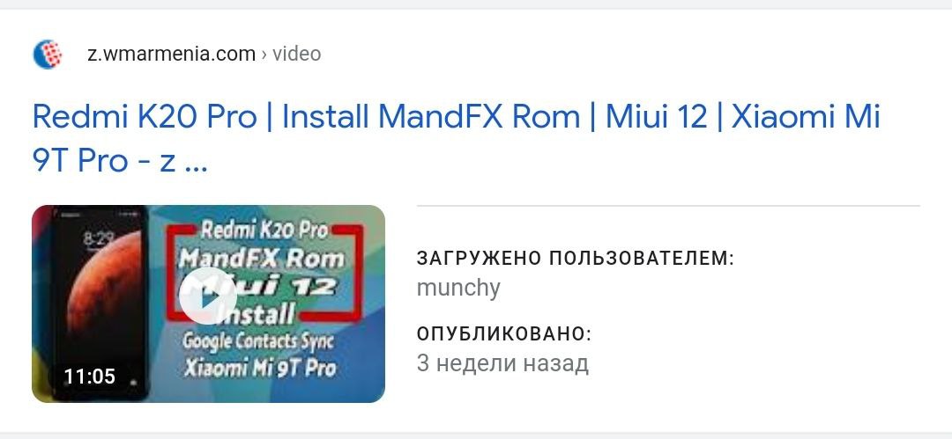Click the truncated '9T Pro - z ...' title line

tap(120, 161)
